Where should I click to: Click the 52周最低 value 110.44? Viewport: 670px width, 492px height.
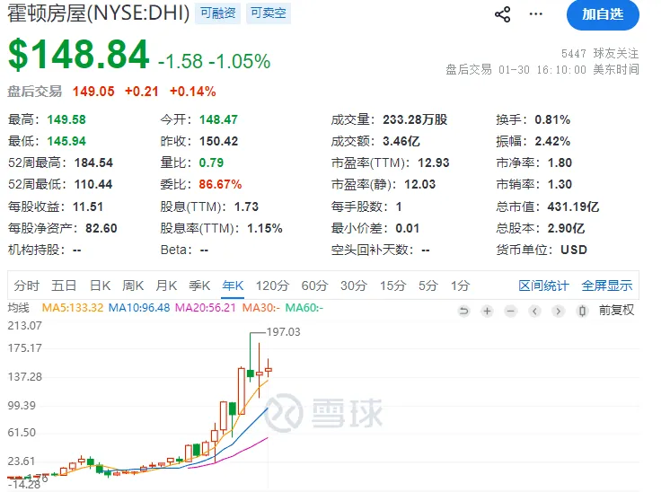point(93,185)
